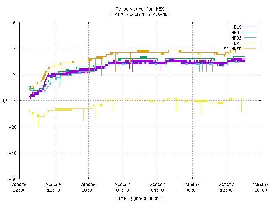The image size is (269, 202).
Task: Click the y-axis tick label -20
Action: pyautogui.click(x=13, y=127)
